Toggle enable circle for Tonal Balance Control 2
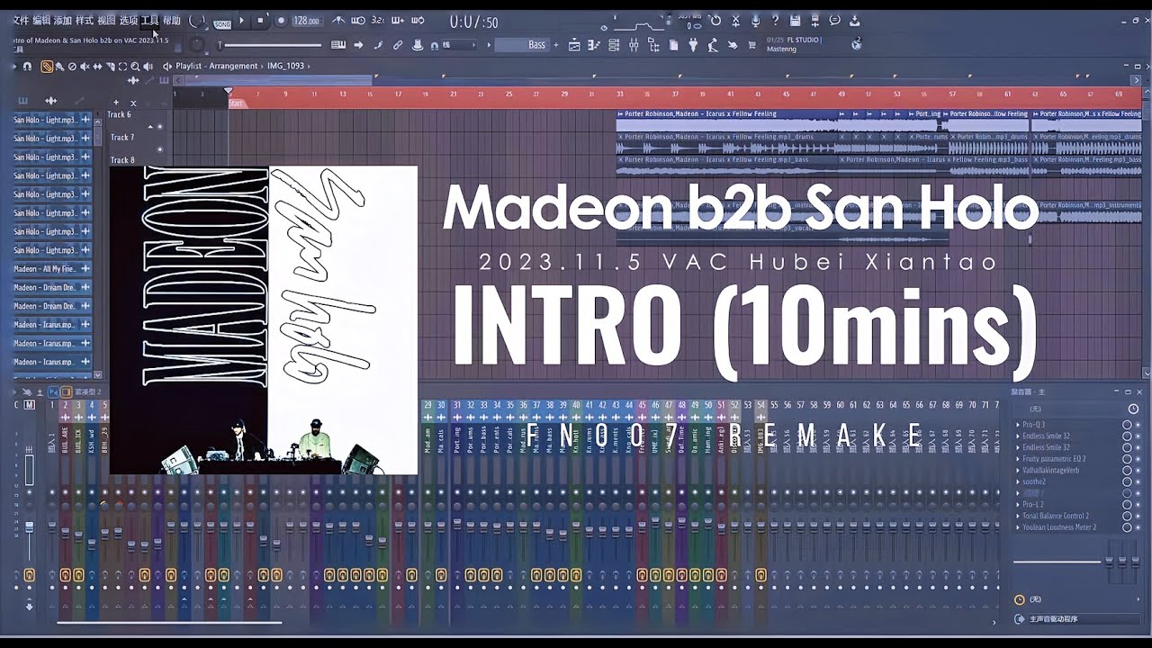1152x648 pixels. [1126, 516]
